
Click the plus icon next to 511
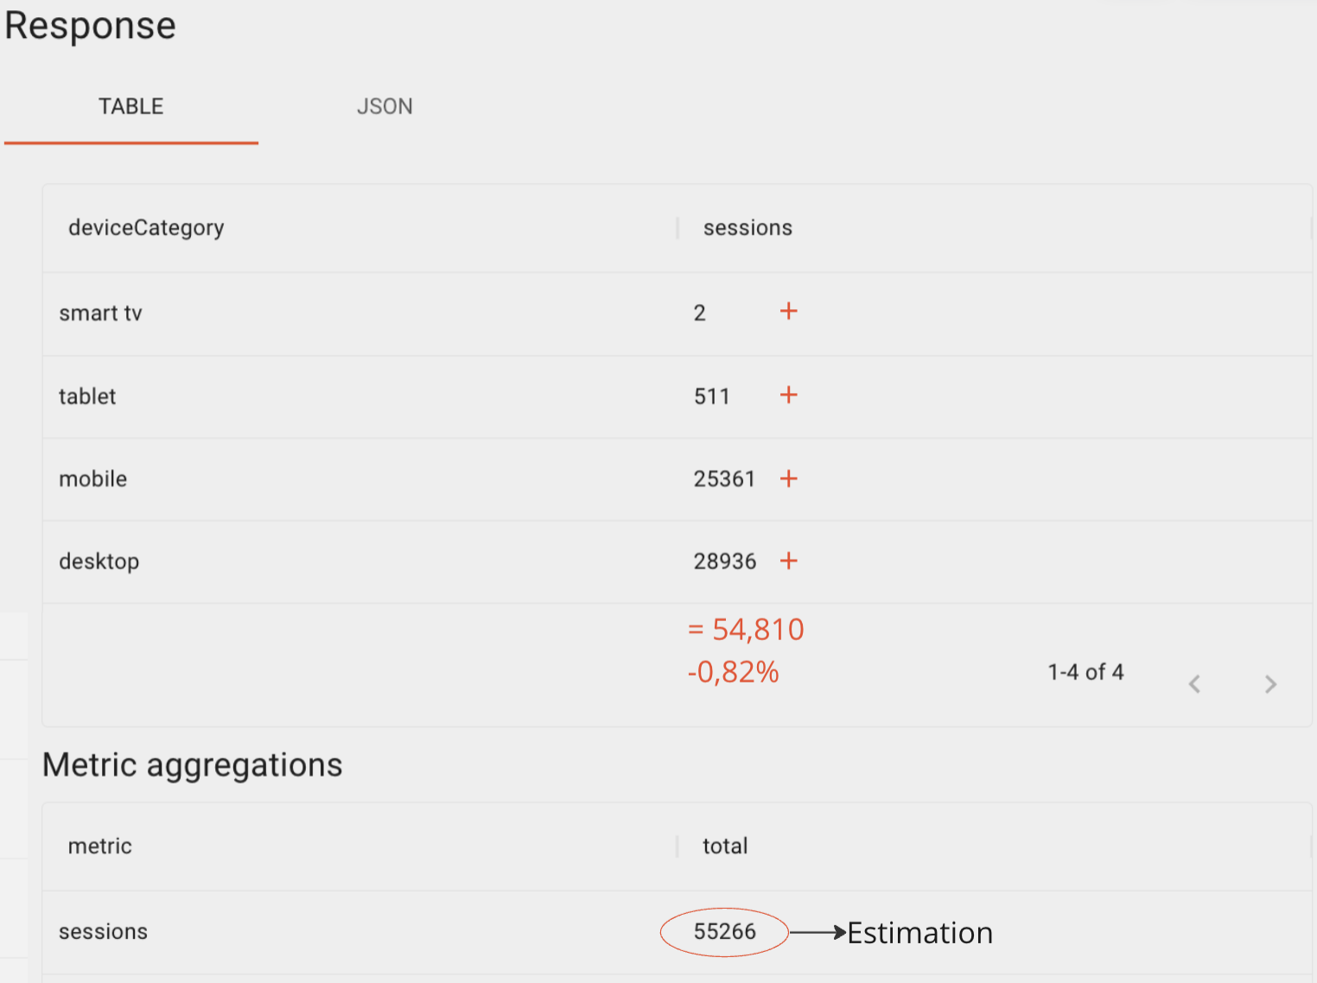click(x=788, y=395)
